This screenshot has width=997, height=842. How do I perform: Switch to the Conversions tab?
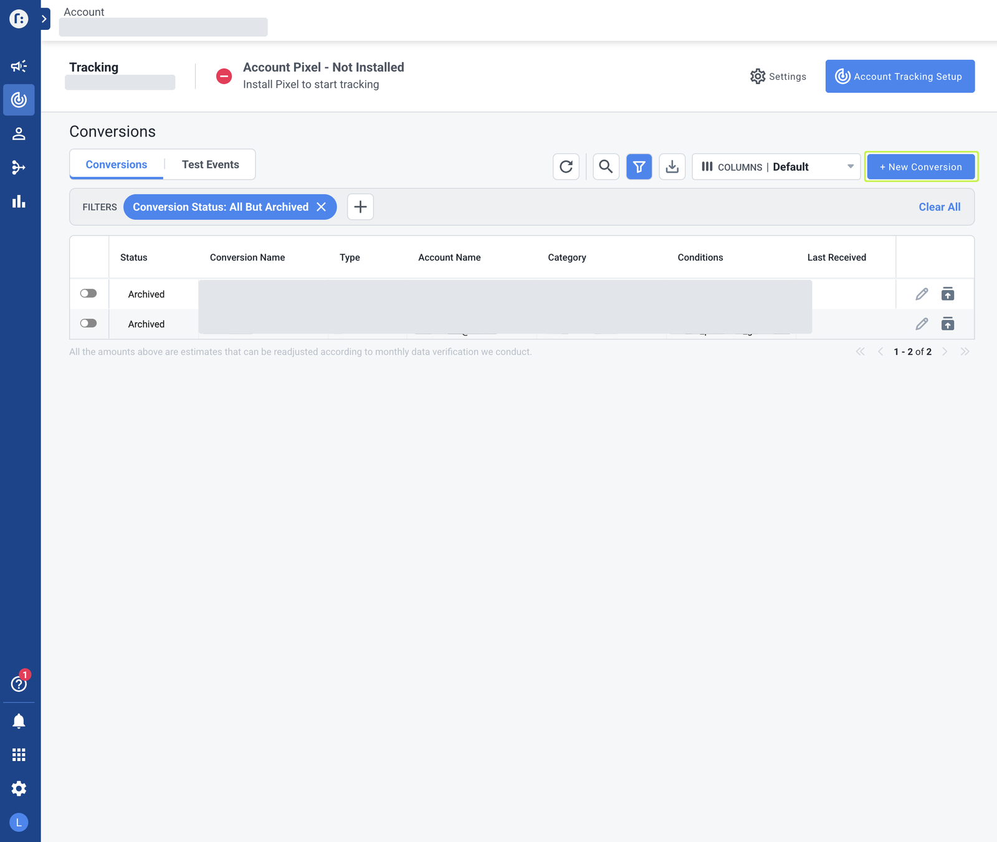[x=117, y=165]
